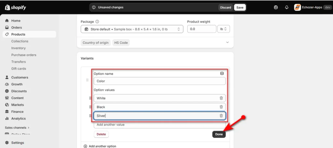Save the product changes
The width and height of the screenshot is (333, 148).
240,7
